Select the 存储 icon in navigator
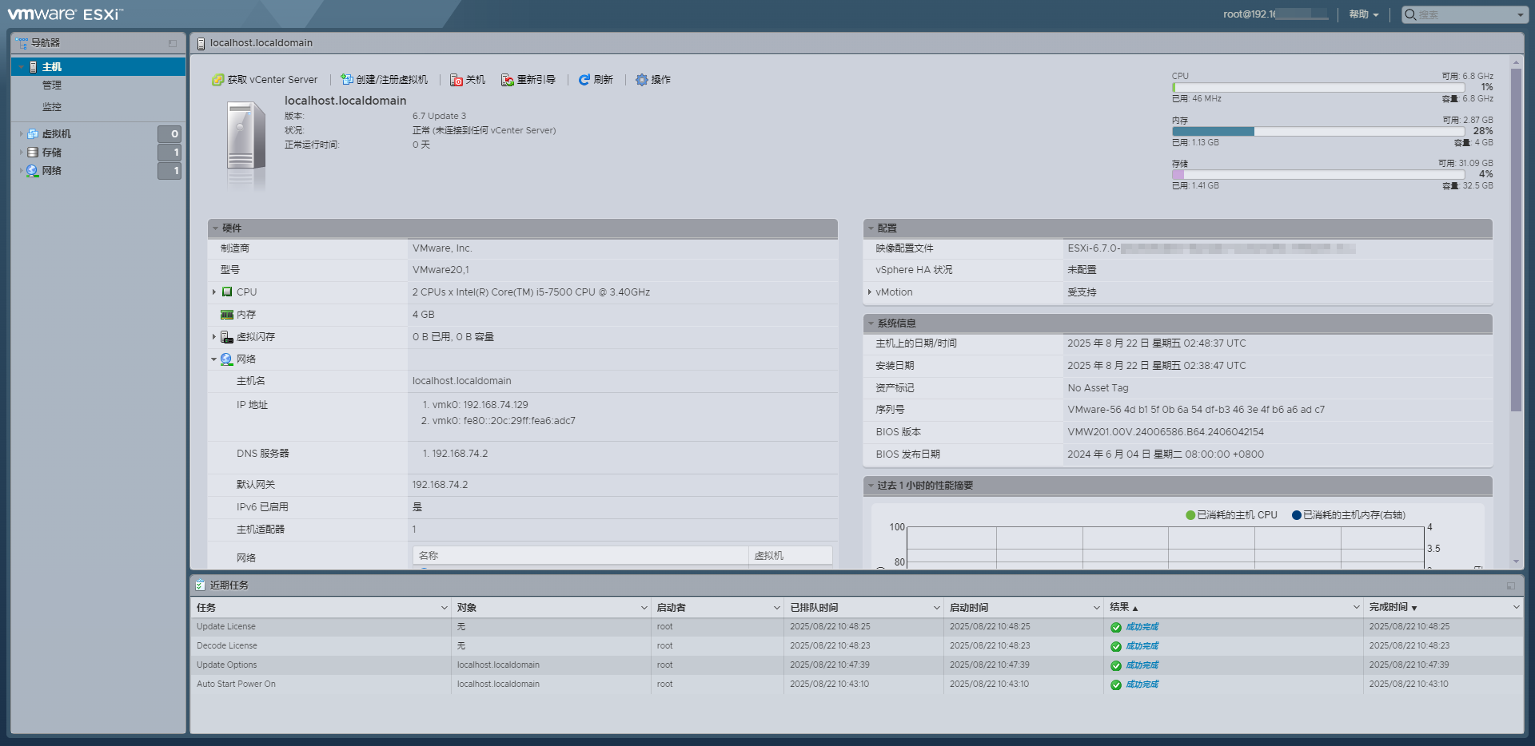Viewport: 1535px width, 746px height. [32, 152]
